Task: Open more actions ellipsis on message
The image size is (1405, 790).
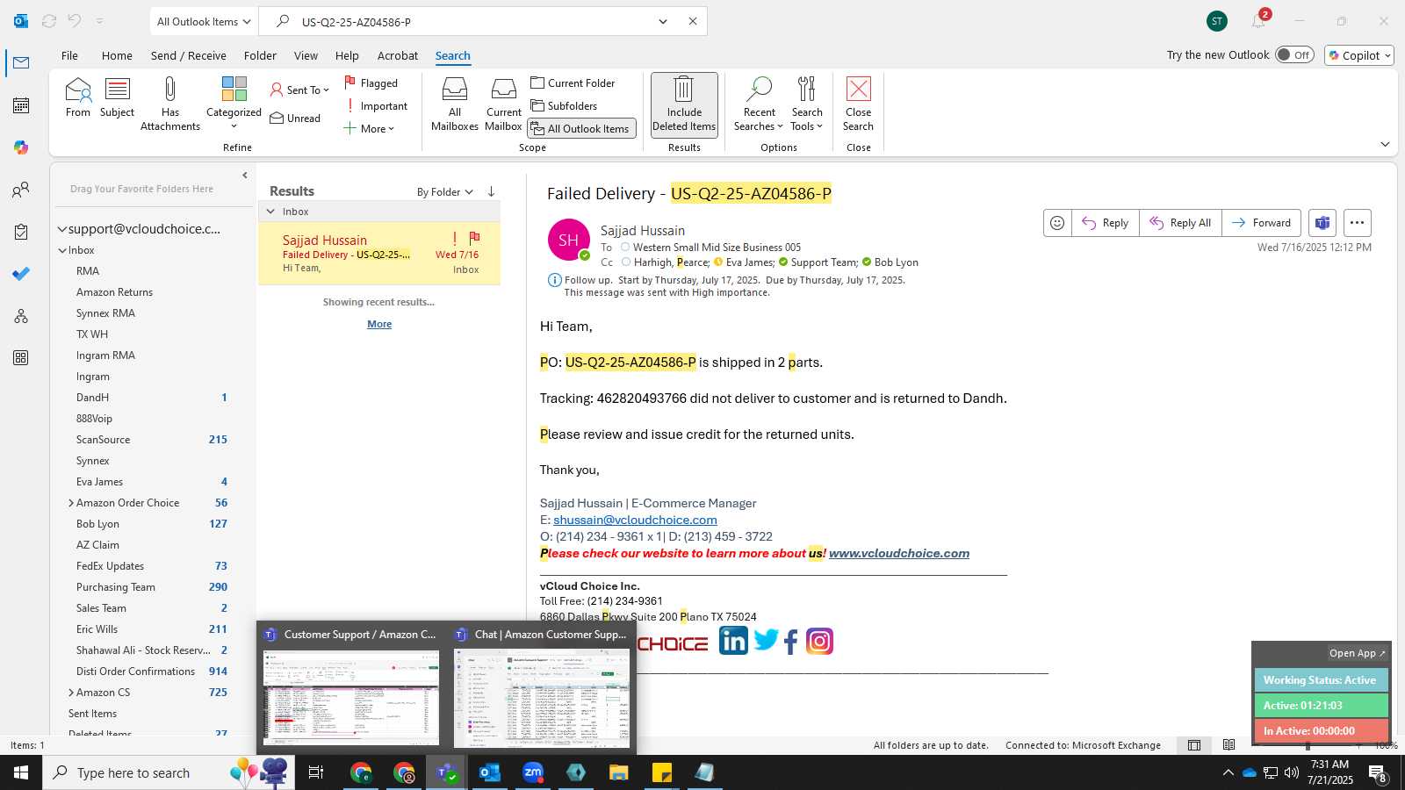Action: click(1357, 223)
